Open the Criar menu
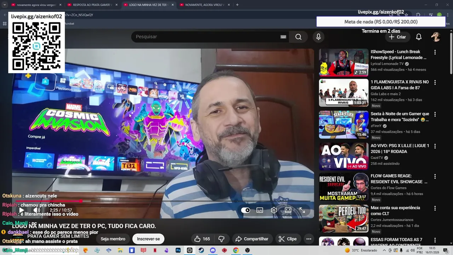The width and height of the screenshot is (453, 255). (x=397, y=37)
